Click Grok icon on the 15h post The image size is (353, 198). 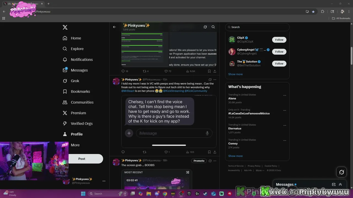coord(210,80)
